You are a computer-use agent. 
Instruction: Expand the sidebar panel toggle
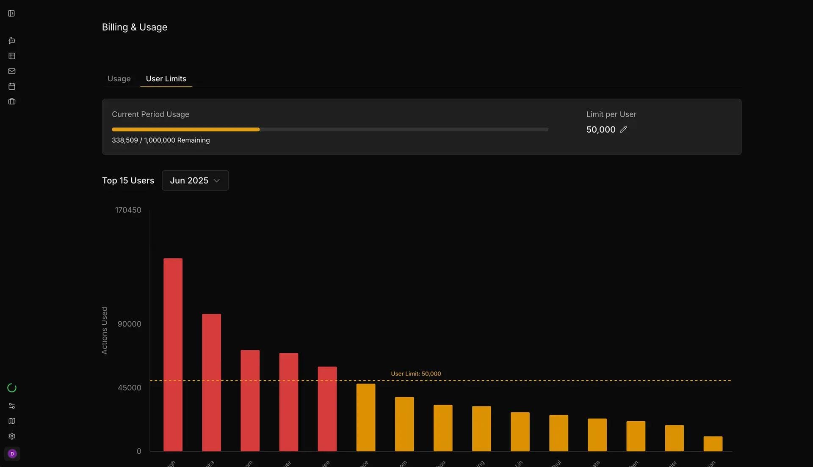pyautogui.click(x=11, y=14)
